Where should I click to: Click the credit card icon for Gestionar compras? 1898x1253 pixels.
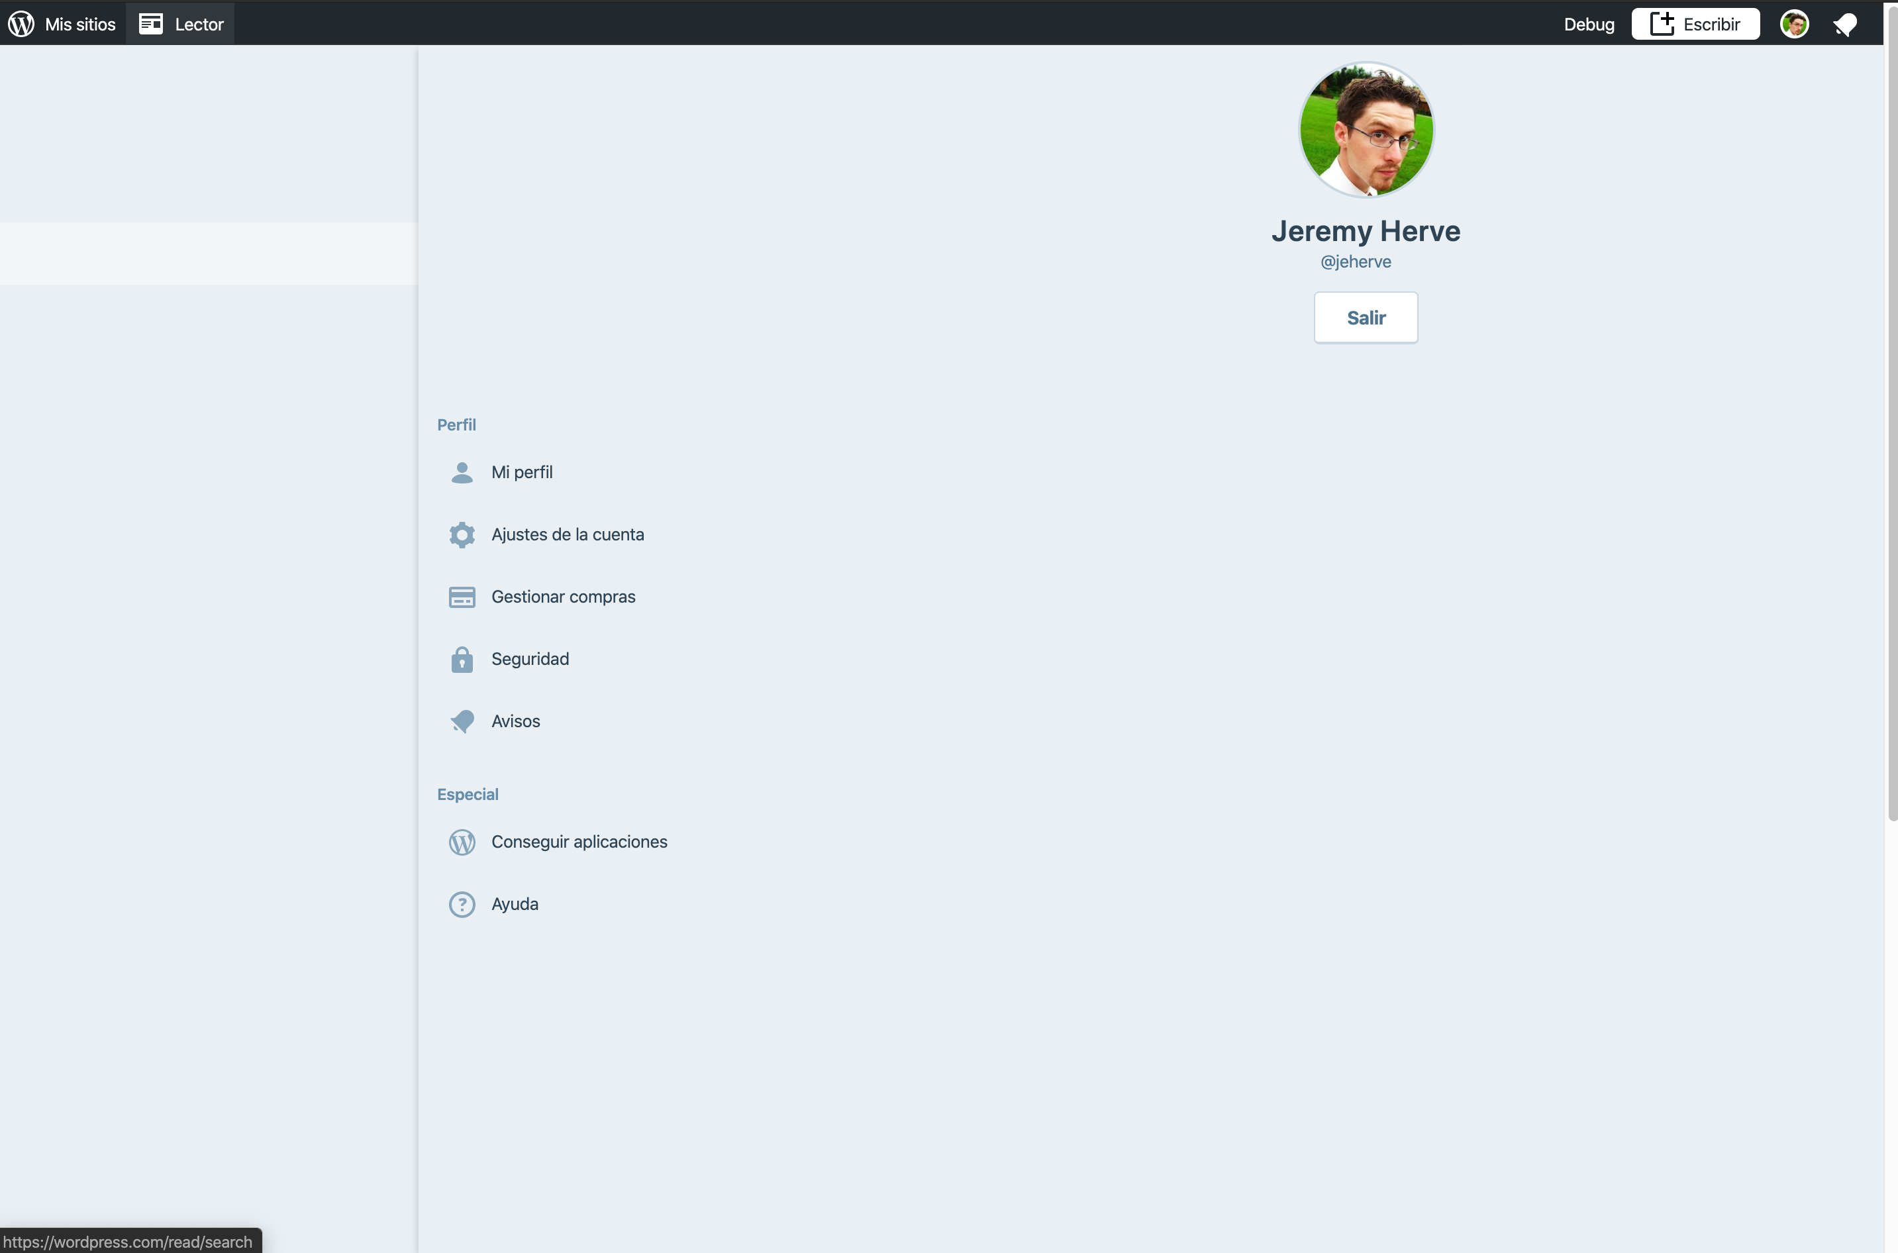(x=462, y=597)
